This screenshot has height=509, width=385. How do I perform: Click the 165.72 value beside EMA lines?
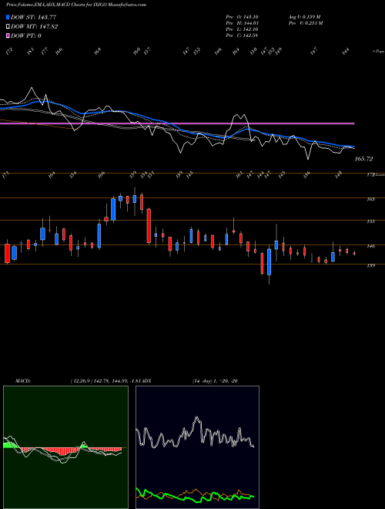tap(363, 159)
